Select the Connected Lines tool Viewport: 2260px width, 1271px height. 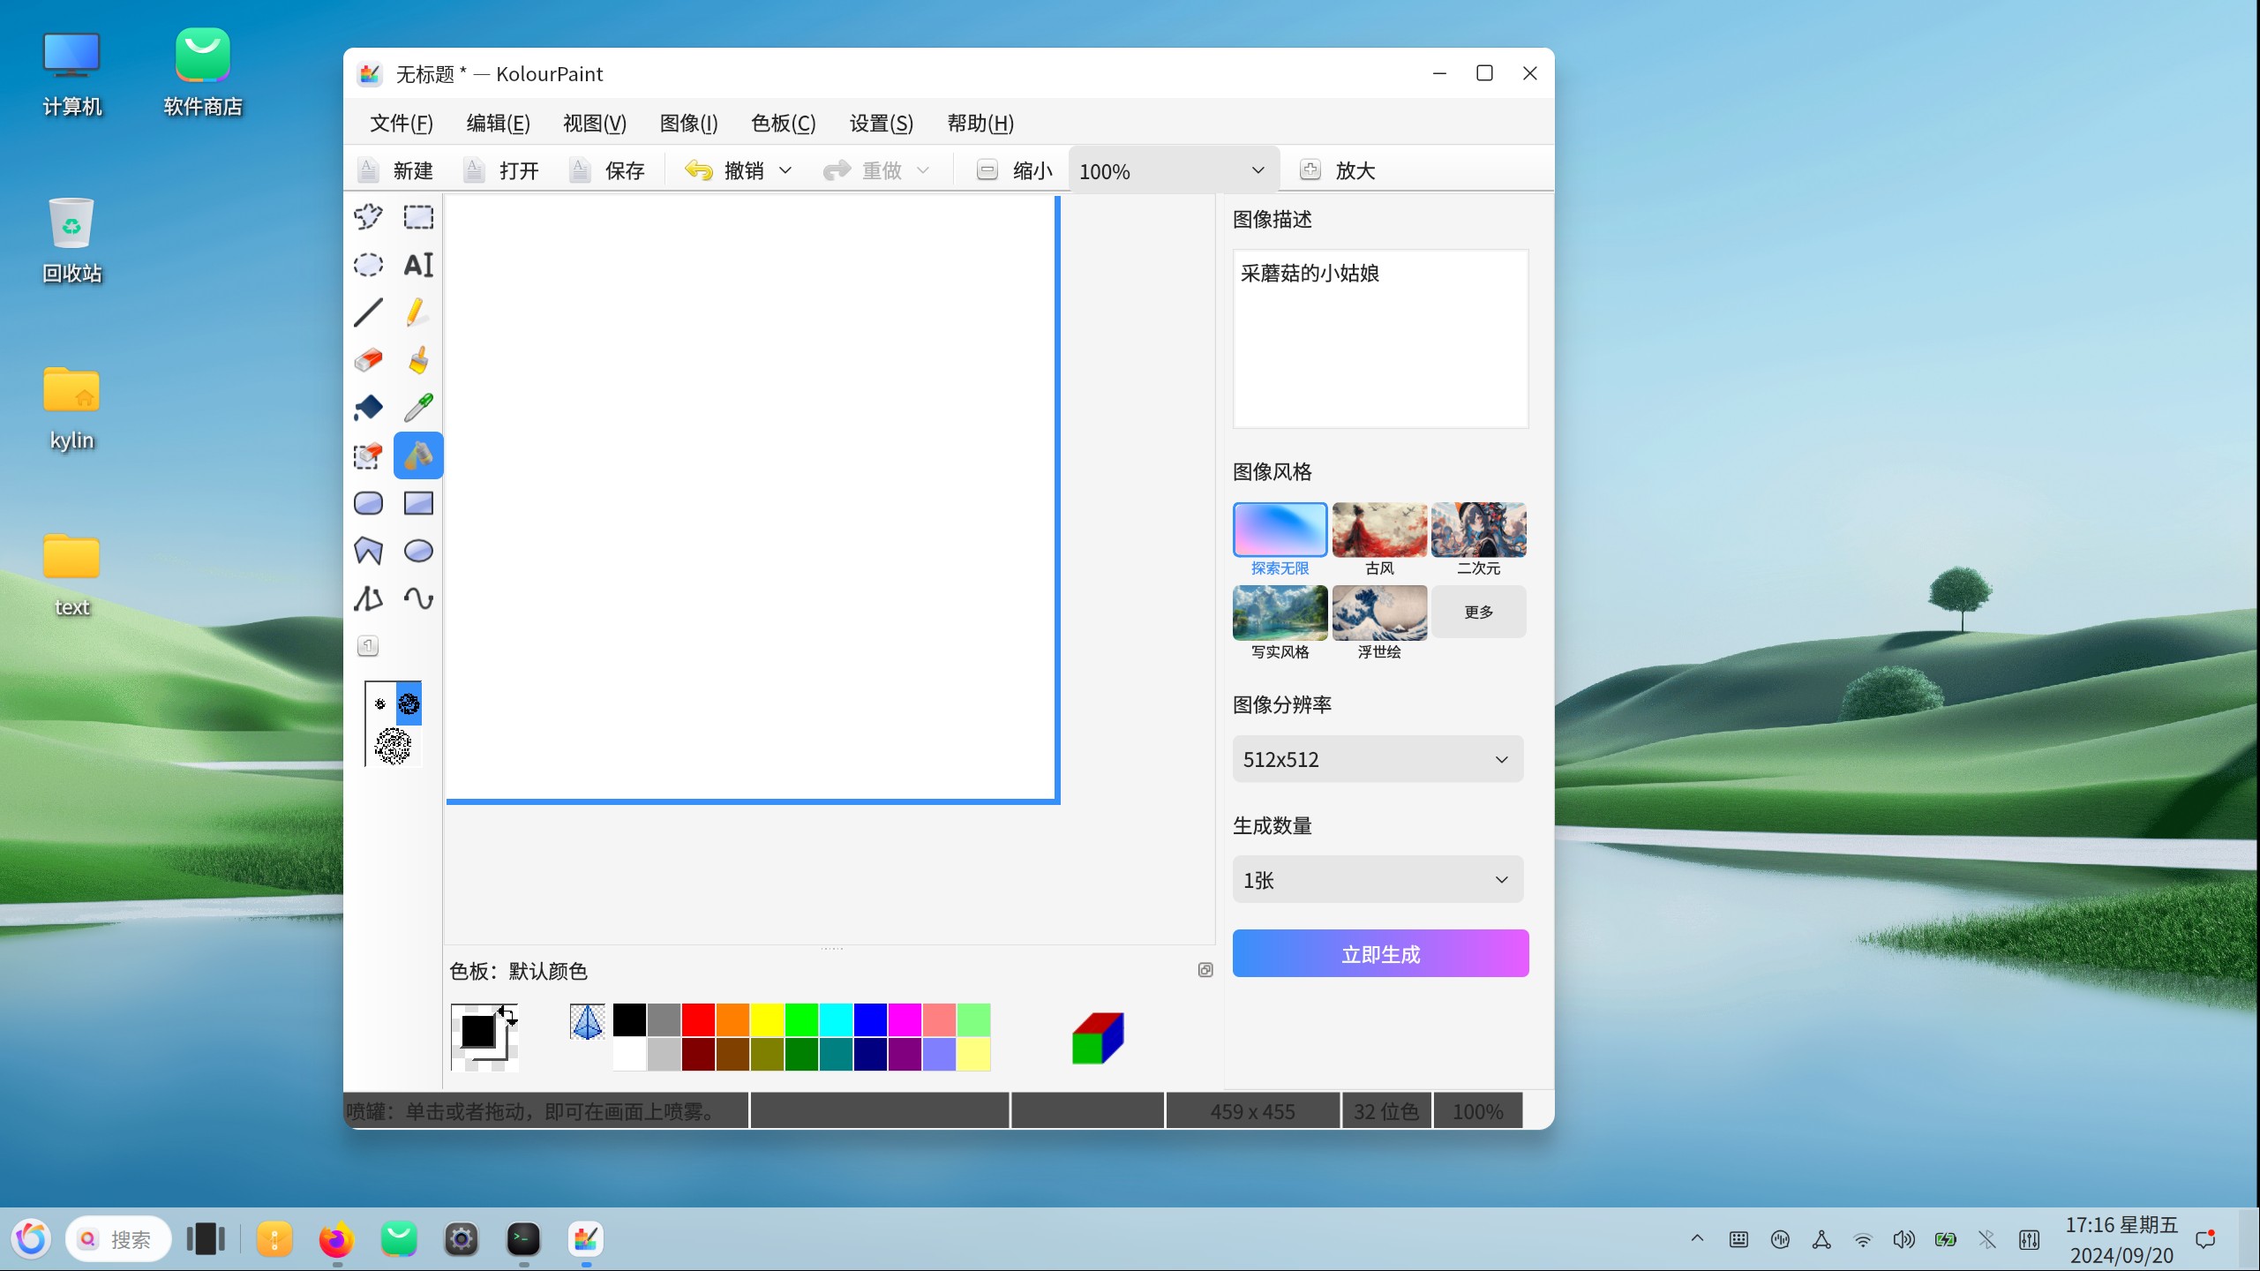pos(368,598)
